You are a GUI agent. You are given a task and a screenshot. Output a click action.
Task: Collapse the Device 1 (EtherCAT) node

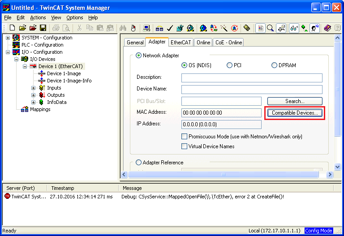pos(25,66)
